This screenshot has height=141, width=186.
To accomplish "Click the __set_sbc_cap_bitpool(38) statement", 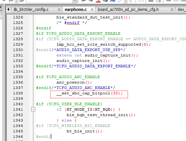I will (x=89, y=93).
